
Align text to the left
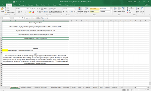[x=37, y=12]
